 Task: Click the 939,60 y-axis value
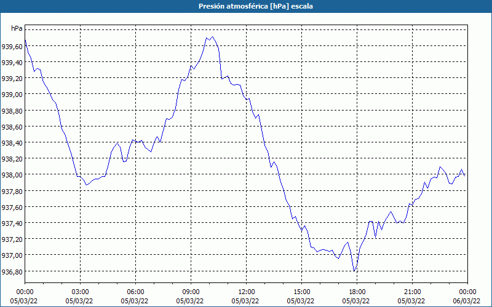pos(12,47)
